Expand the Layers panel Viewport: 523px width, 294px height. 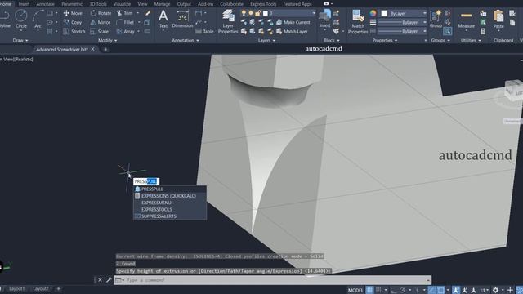266,40
